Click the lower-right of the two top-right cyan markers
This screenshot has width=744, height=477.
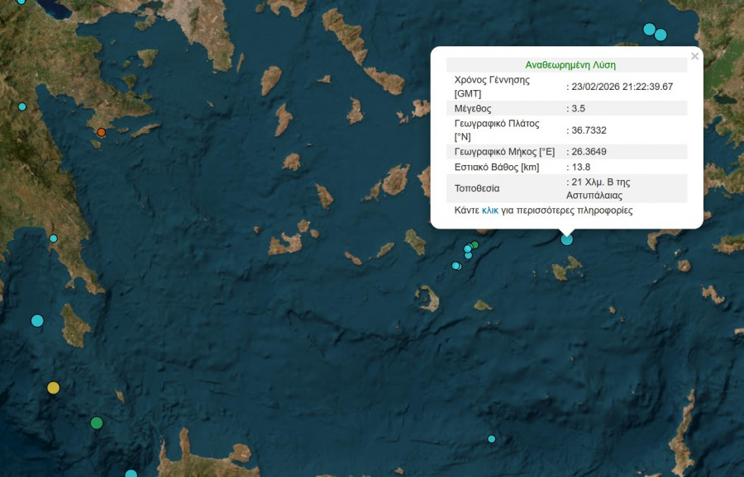click(x=661, y=35)
